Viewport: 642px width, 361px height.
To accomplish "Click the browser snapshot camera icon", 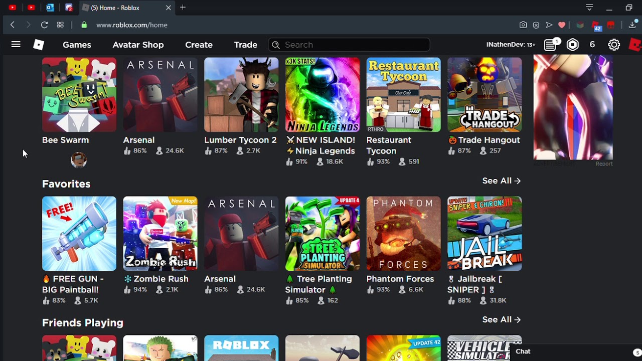I will [523, 25].
